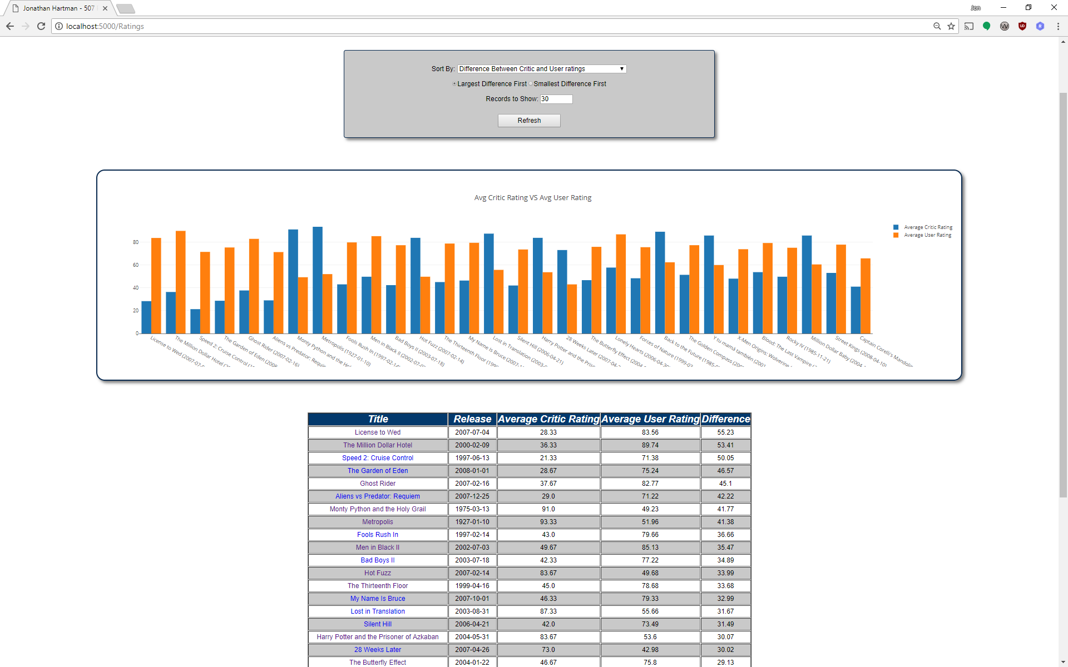The image size is (1068, 667).
Task: Click the site information icon in address bar
Action: coord(59,26)
